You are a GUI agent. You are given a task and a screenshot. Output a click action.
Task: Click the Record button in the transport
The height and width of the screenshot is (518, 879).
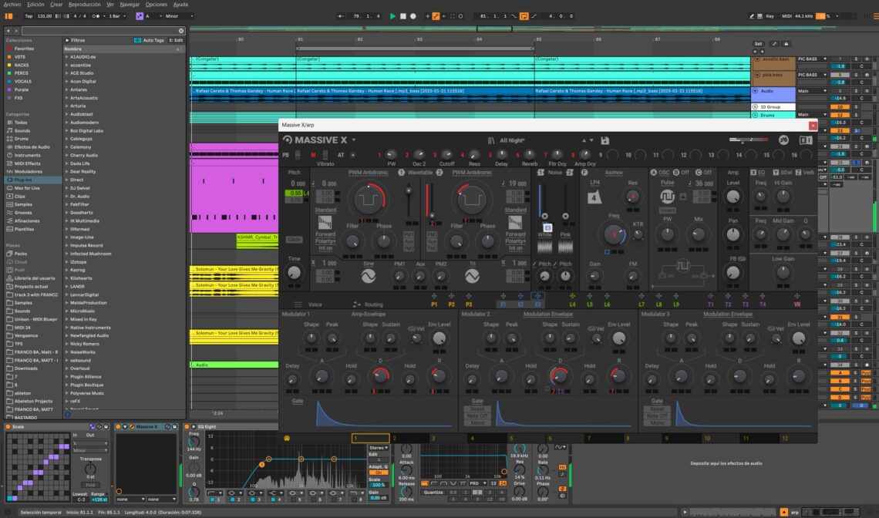[413, 16]
